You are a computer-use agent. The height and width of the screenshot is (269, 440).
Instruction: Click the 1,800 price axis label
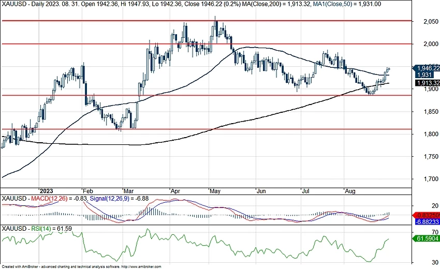tap(431, 134)
